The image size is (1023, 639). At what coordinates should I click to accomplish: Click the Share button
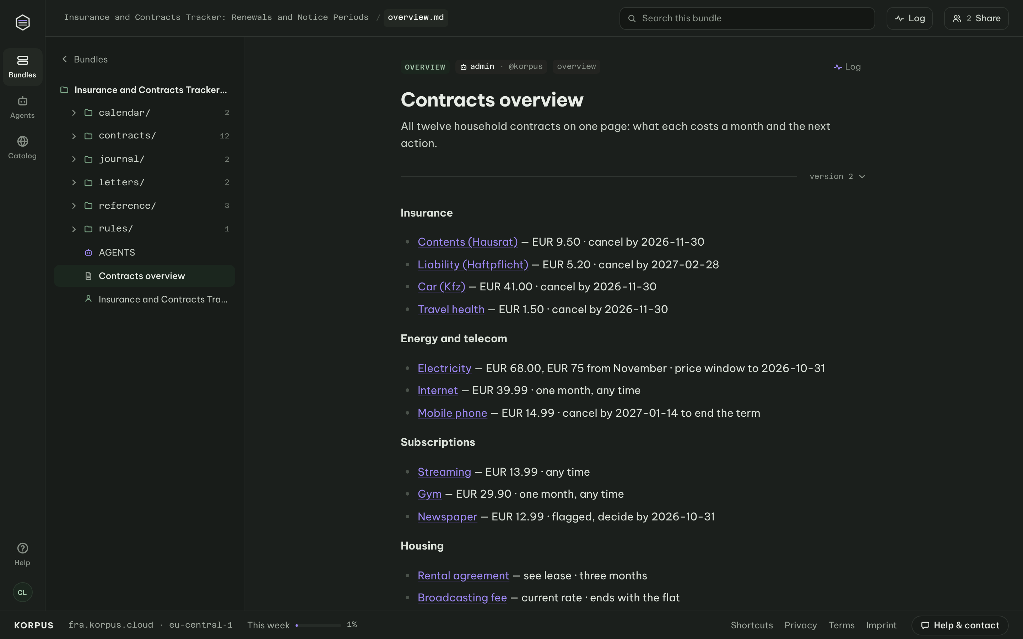click(976, 18)
